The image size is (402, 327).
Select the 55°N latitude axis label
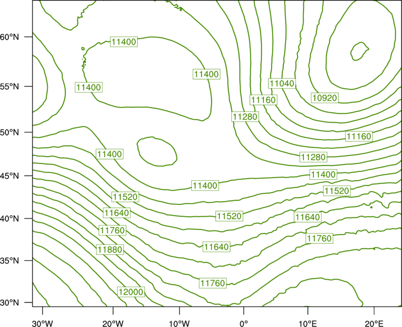coord(10,87)
